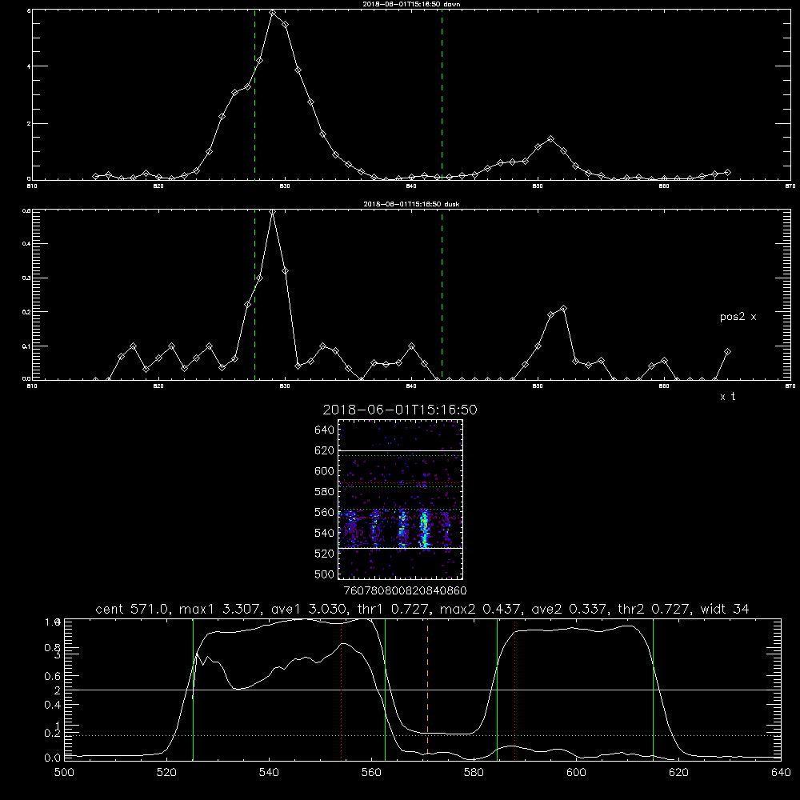Viewport: 800px width, 800px height.
Task: Click the 'widt 34' value in the stats line
Action: tap(725, 609)
